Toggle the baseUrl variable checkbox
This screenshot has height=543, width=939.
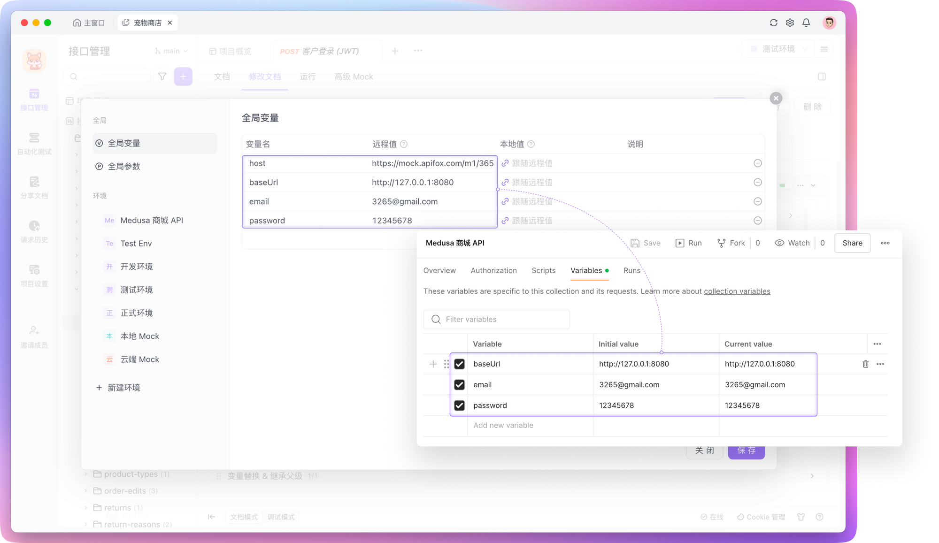pyautogui.click(x=459, y=364)
